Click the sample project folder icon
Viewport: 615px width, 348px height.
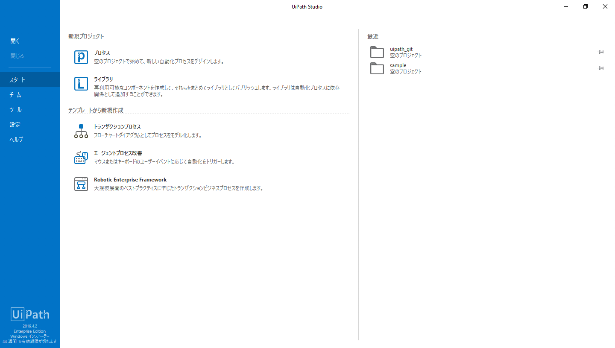[x=377, y=68]
